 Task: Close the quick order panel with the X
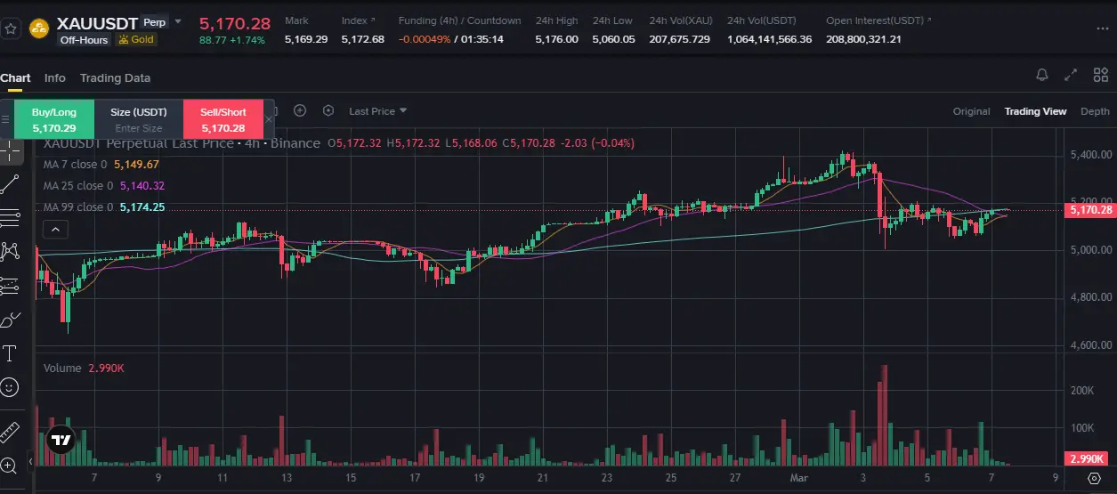click(x=267, y=119)
